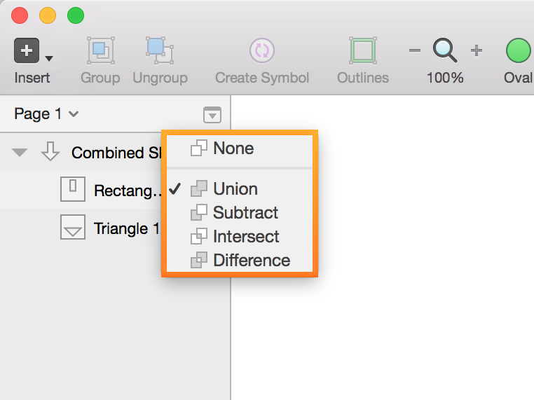Click the Group toolbar icon
The height and width of the screenshot is (400, 534).
100,50
